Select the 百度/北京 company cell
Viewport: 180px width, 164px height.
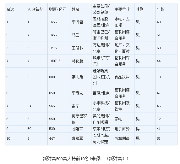point(102,93)
